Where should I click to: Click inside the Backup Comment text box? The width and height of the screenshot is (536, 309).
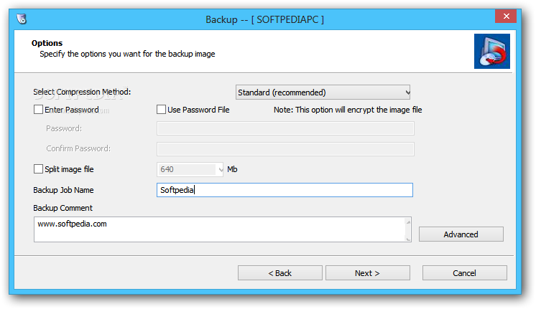(219, 229)
